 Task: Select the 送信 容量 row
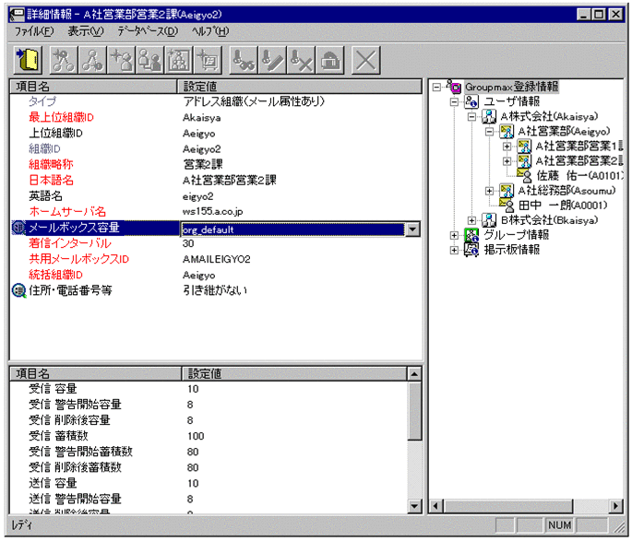point(209,483)
